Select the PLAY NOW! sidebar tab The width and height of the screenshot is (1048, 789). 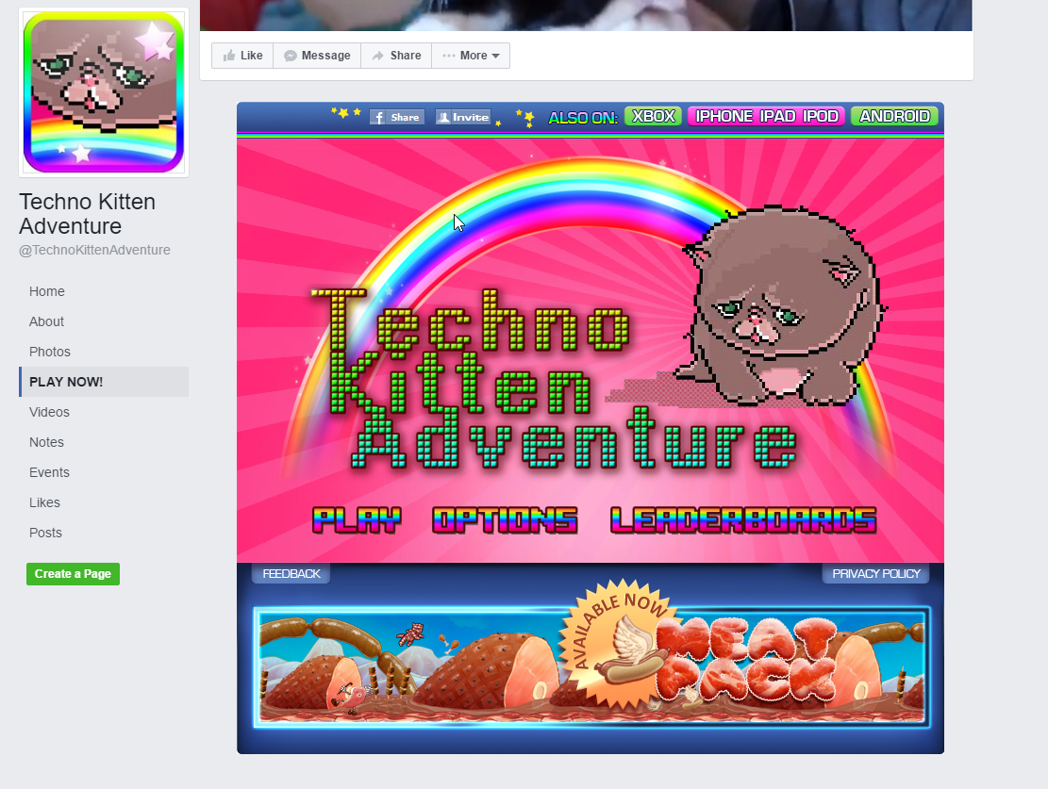point(104,382)
